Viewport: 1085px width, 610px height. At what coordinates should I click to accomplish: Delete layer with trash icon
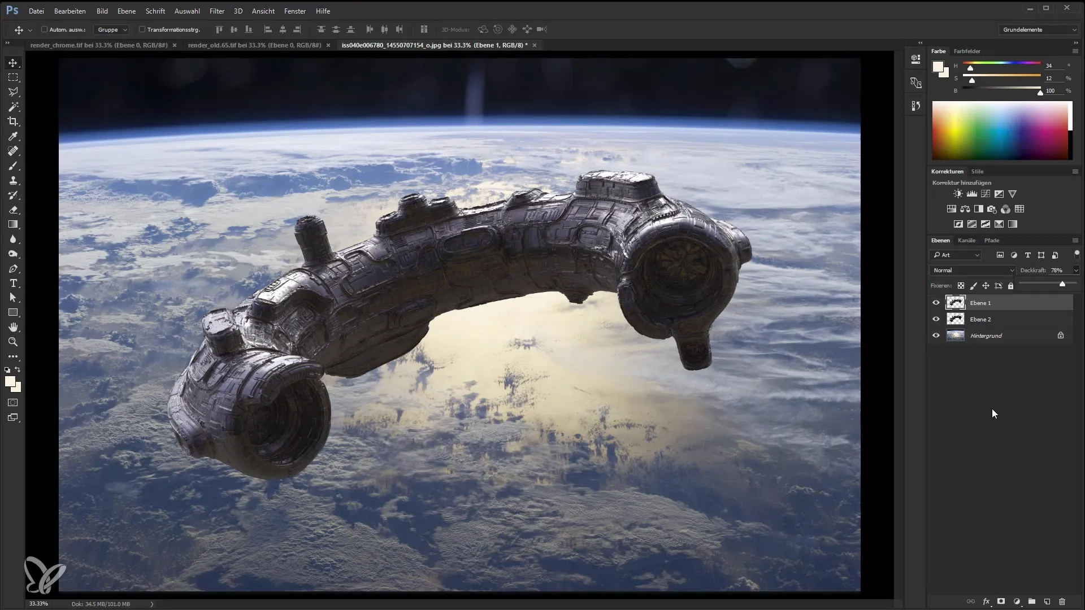[1062, 602]
